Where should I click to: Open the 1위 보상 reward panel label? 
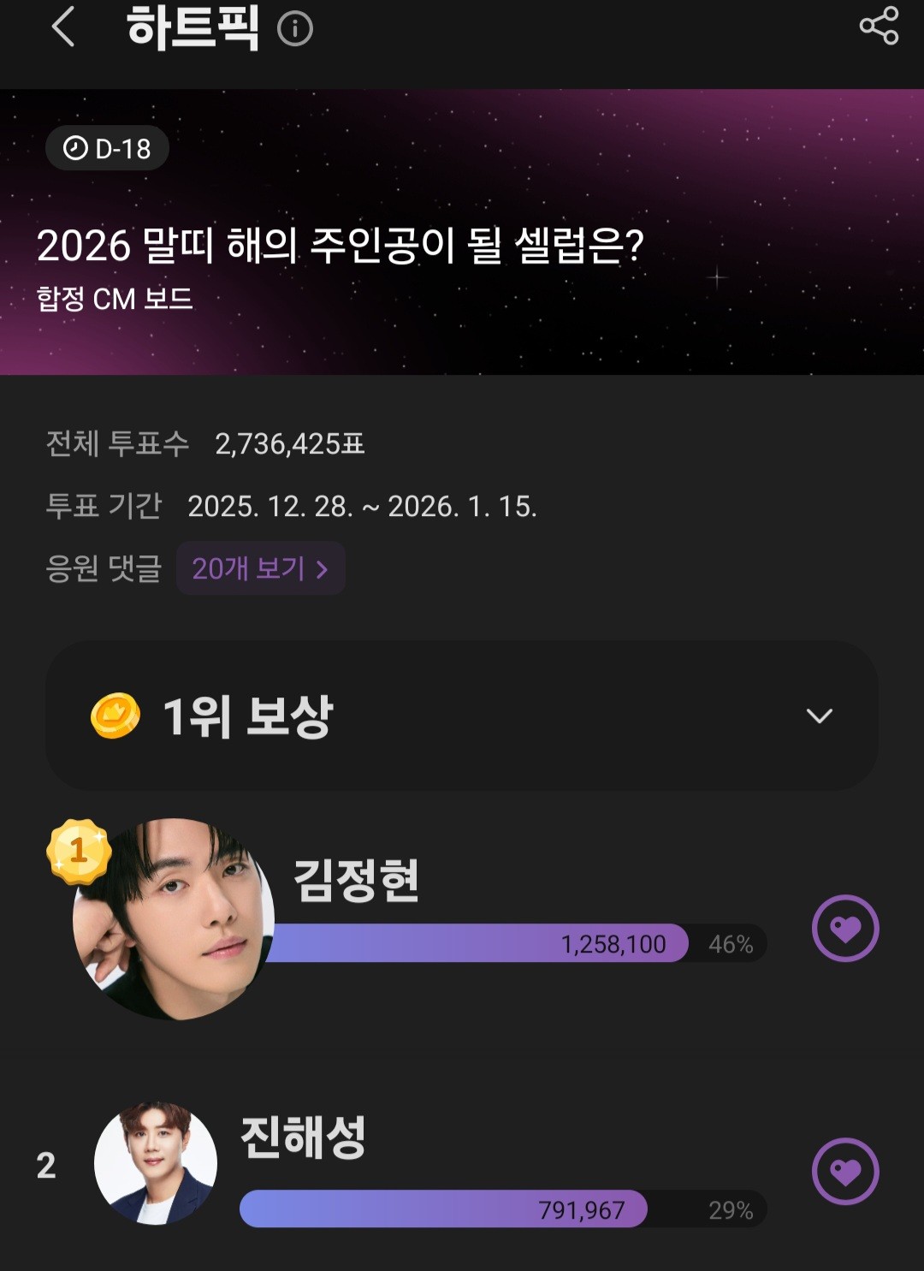pyautogui.click(x=247, y=716)
